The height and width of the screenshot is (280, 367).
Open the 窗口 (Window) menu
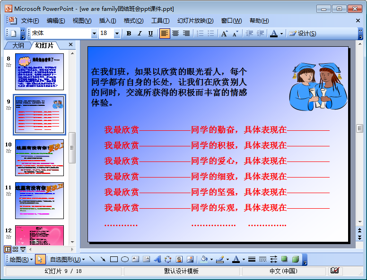(x=231, y=21)
